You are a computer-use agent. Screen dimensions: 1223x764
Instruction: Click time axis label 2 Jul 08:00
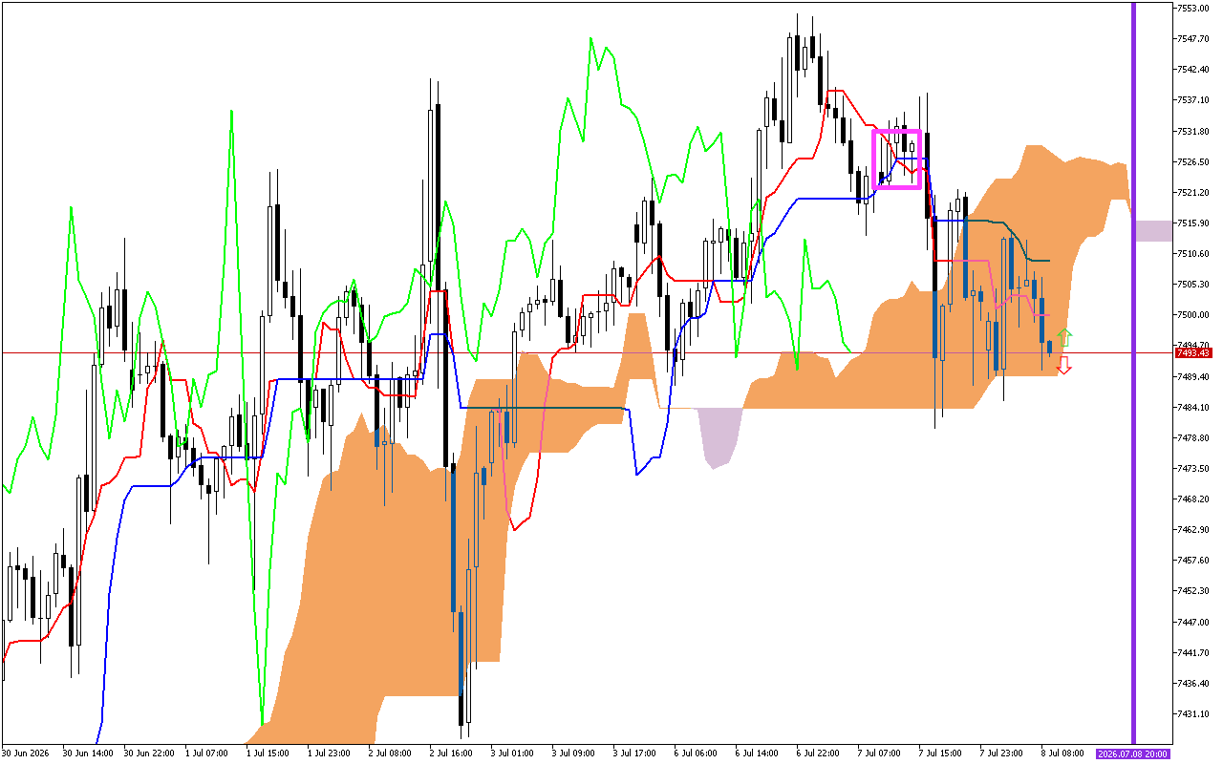point(391,753)
